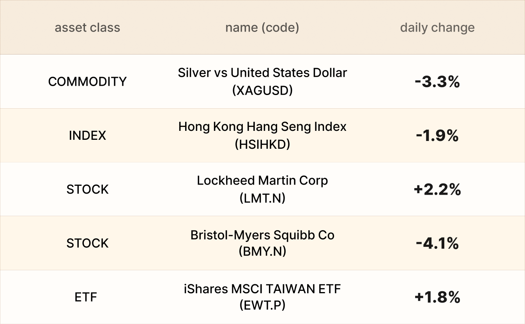
Task: Click the EWT.P ticker code text
Action: 262,305
